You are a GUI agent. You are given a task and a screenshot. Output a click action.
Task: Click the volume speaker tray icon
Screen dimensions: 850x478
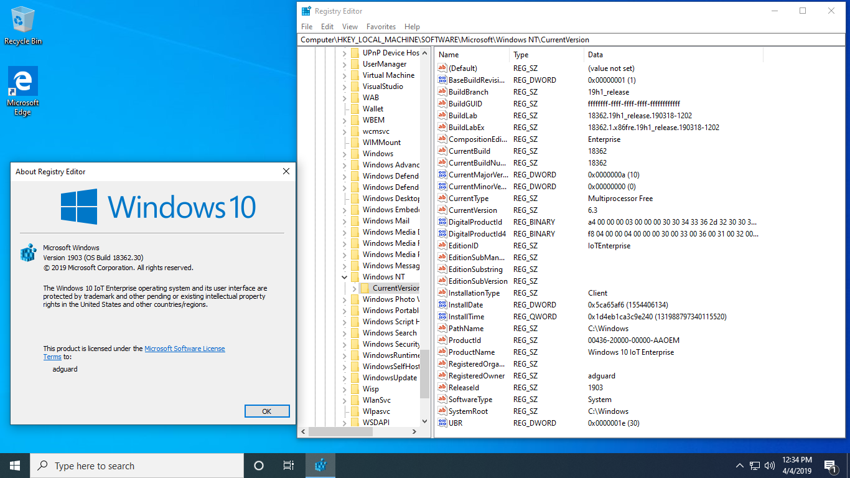click(770, 466)
